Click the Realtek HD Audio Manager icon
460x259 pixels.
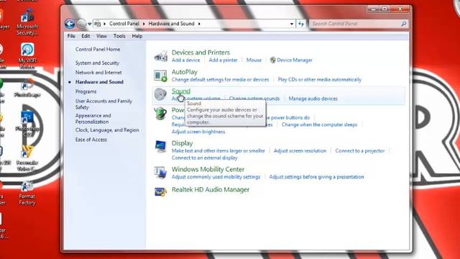click(x=160, y=192)
